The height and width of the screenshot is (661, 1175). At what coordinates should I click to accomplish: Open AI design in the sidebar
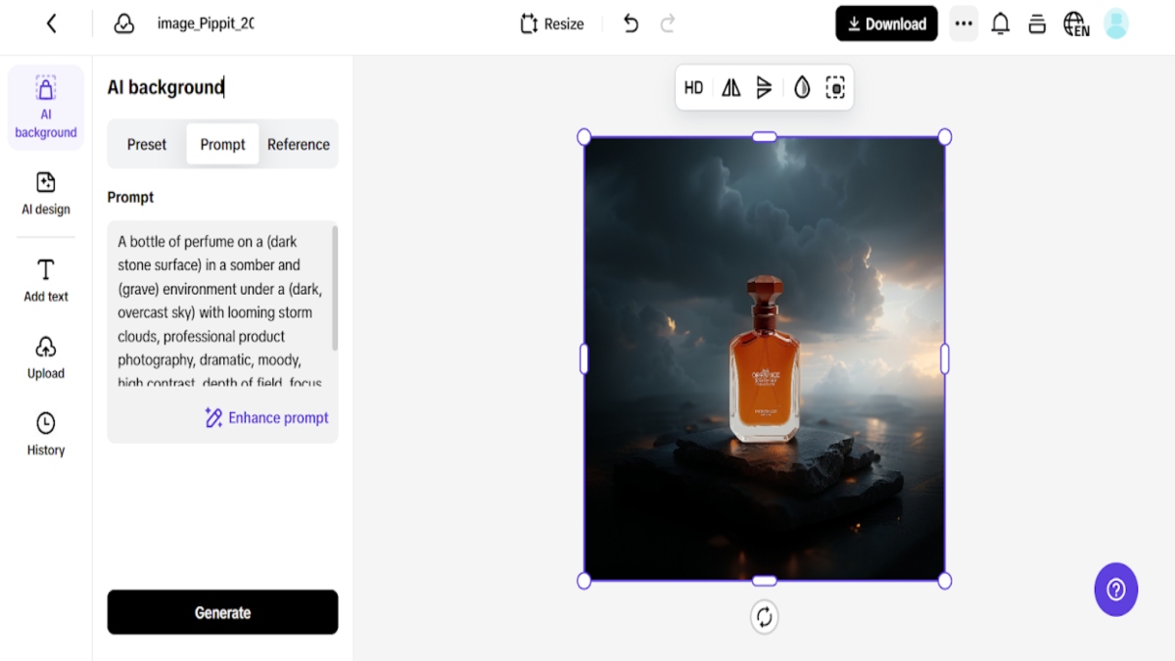pyautogui.click(x=46, y=193)
